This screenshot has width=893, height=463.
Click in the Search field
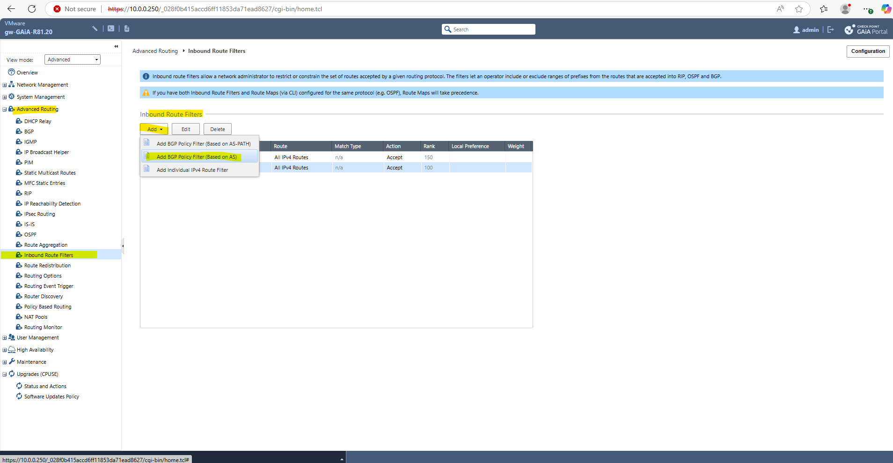pos(489,29)
